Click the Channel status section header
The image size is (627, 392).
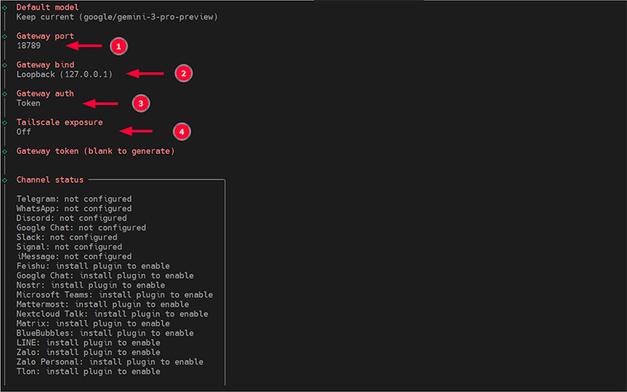[49, 180]
